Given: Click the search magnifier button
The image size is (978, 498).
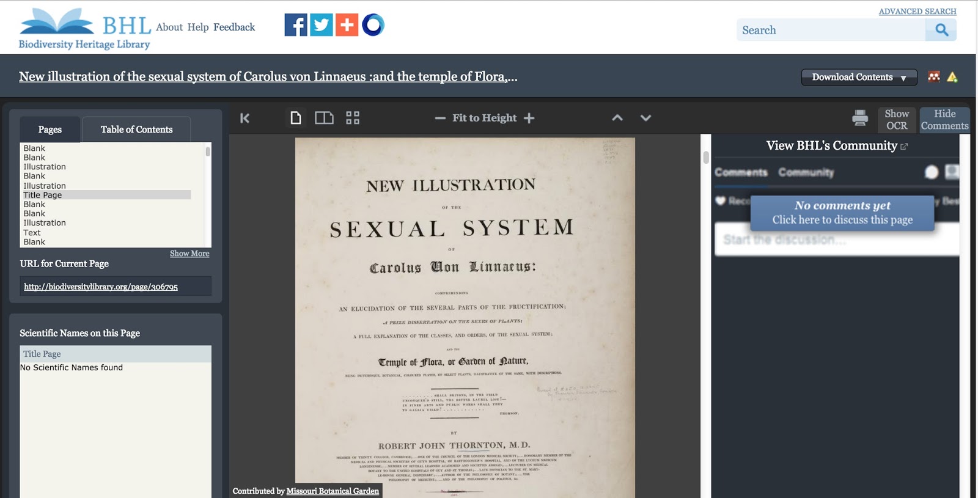Looking at the screenshot, I should [941, 30].
